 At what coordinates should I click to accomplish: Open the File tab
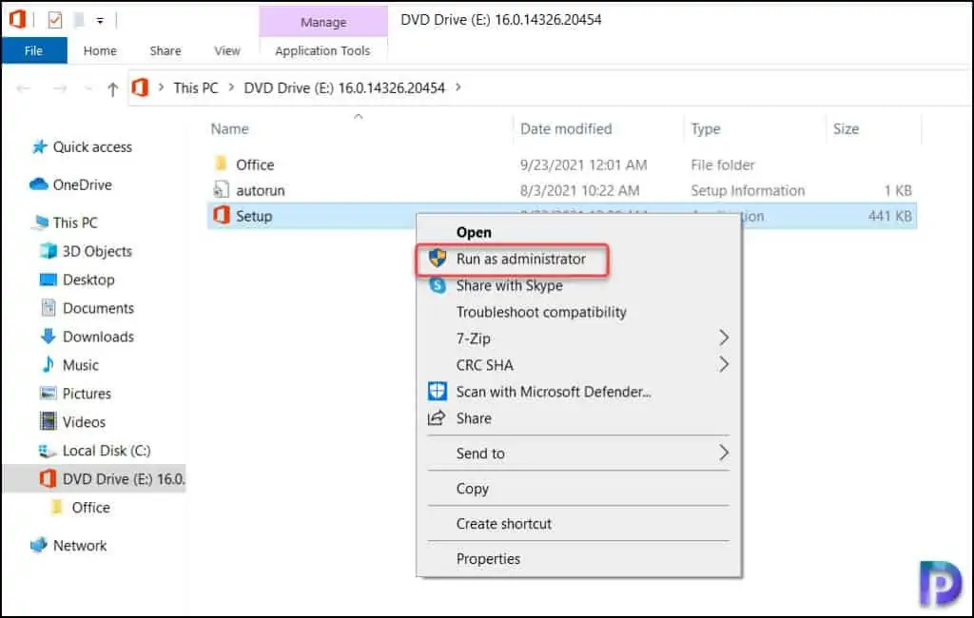point(33,50)
